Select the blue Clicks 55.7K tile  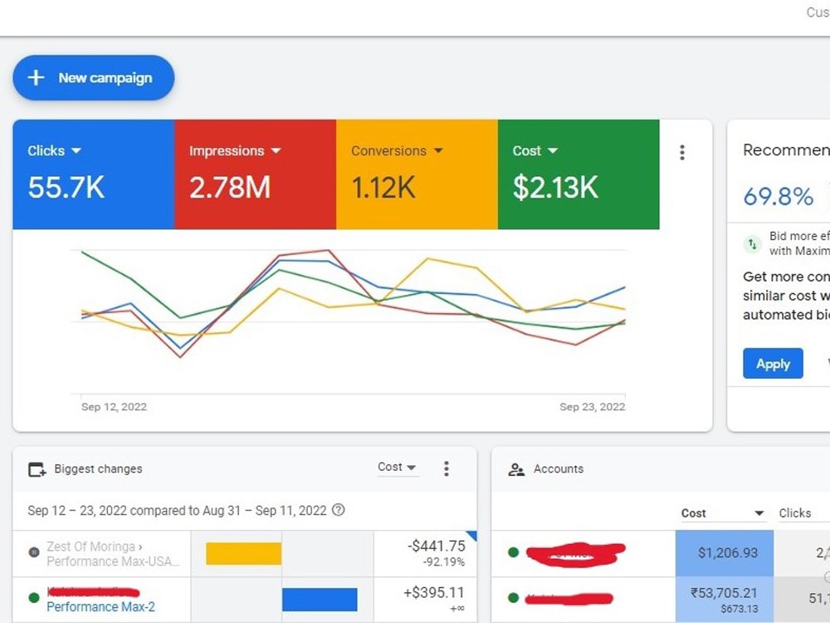click(x=94, y=174)
